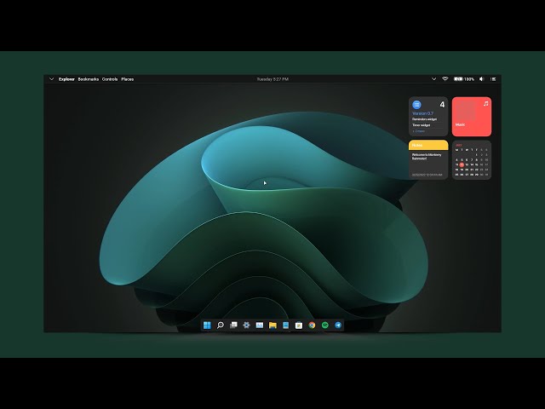Open Search magnifier in the dock
Image resolution: width=545 pixels, height=409 pixels.
pos(221,325)
